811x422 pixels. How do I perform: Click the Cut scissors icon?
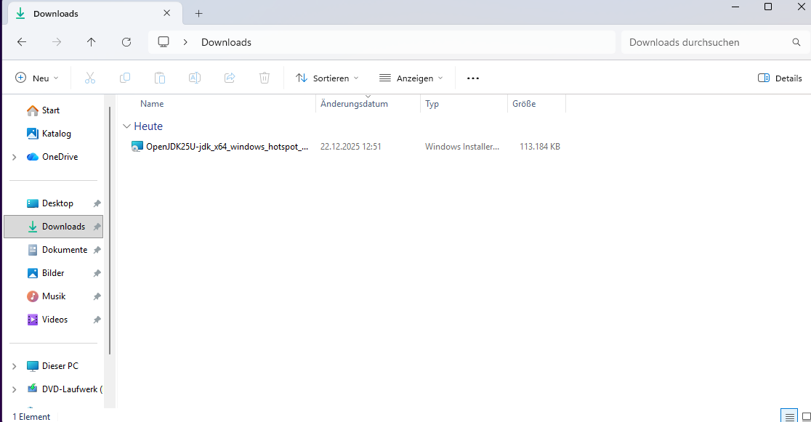[90, 78]
